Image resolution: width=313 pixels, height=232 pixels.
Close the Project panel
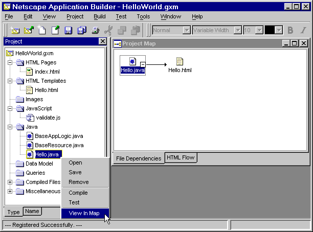(103, 41)
